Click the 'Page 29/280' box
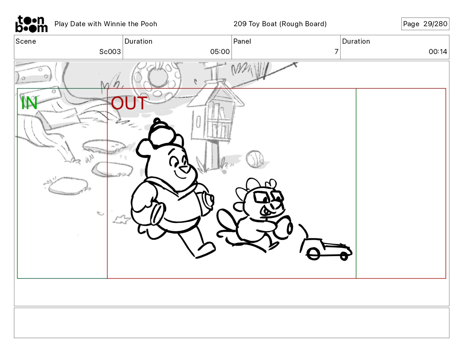The height and width of the screenshot is (359, 464). click(x=425, y=24)
